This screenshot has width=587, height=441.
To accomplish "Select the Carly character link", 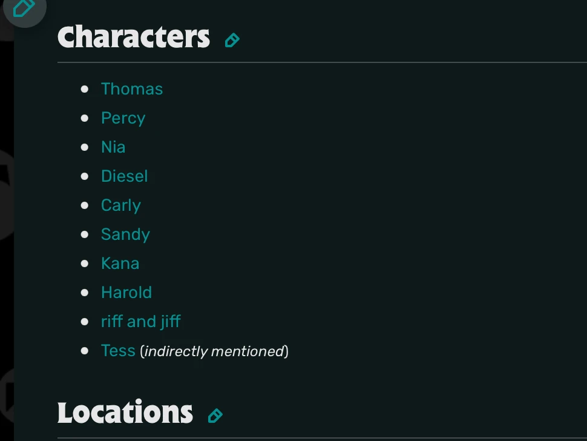I will click(x=120, y=205).
